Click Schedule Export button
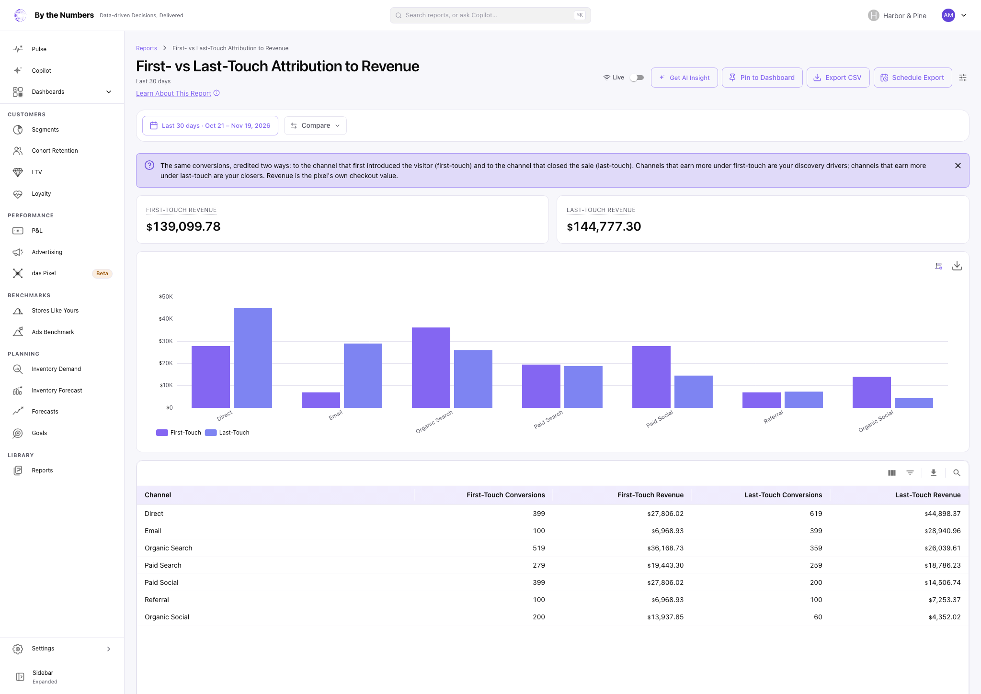The width and height of the screenshot is (981, 694). tap(913, 78)
